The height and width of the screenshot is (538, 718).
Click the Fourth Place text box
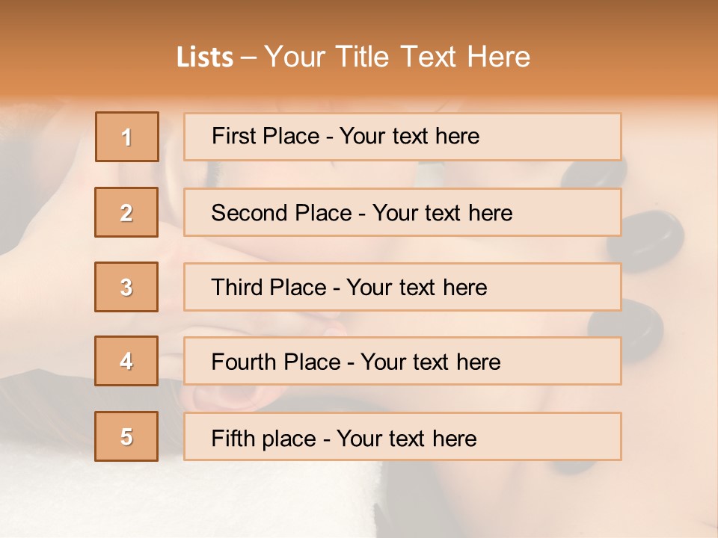tap(402, 361)
